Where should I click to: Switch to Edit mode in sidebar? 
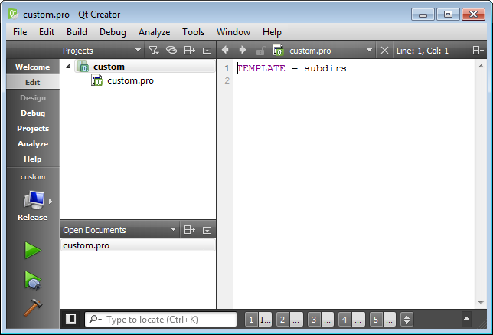coord(33,82)
